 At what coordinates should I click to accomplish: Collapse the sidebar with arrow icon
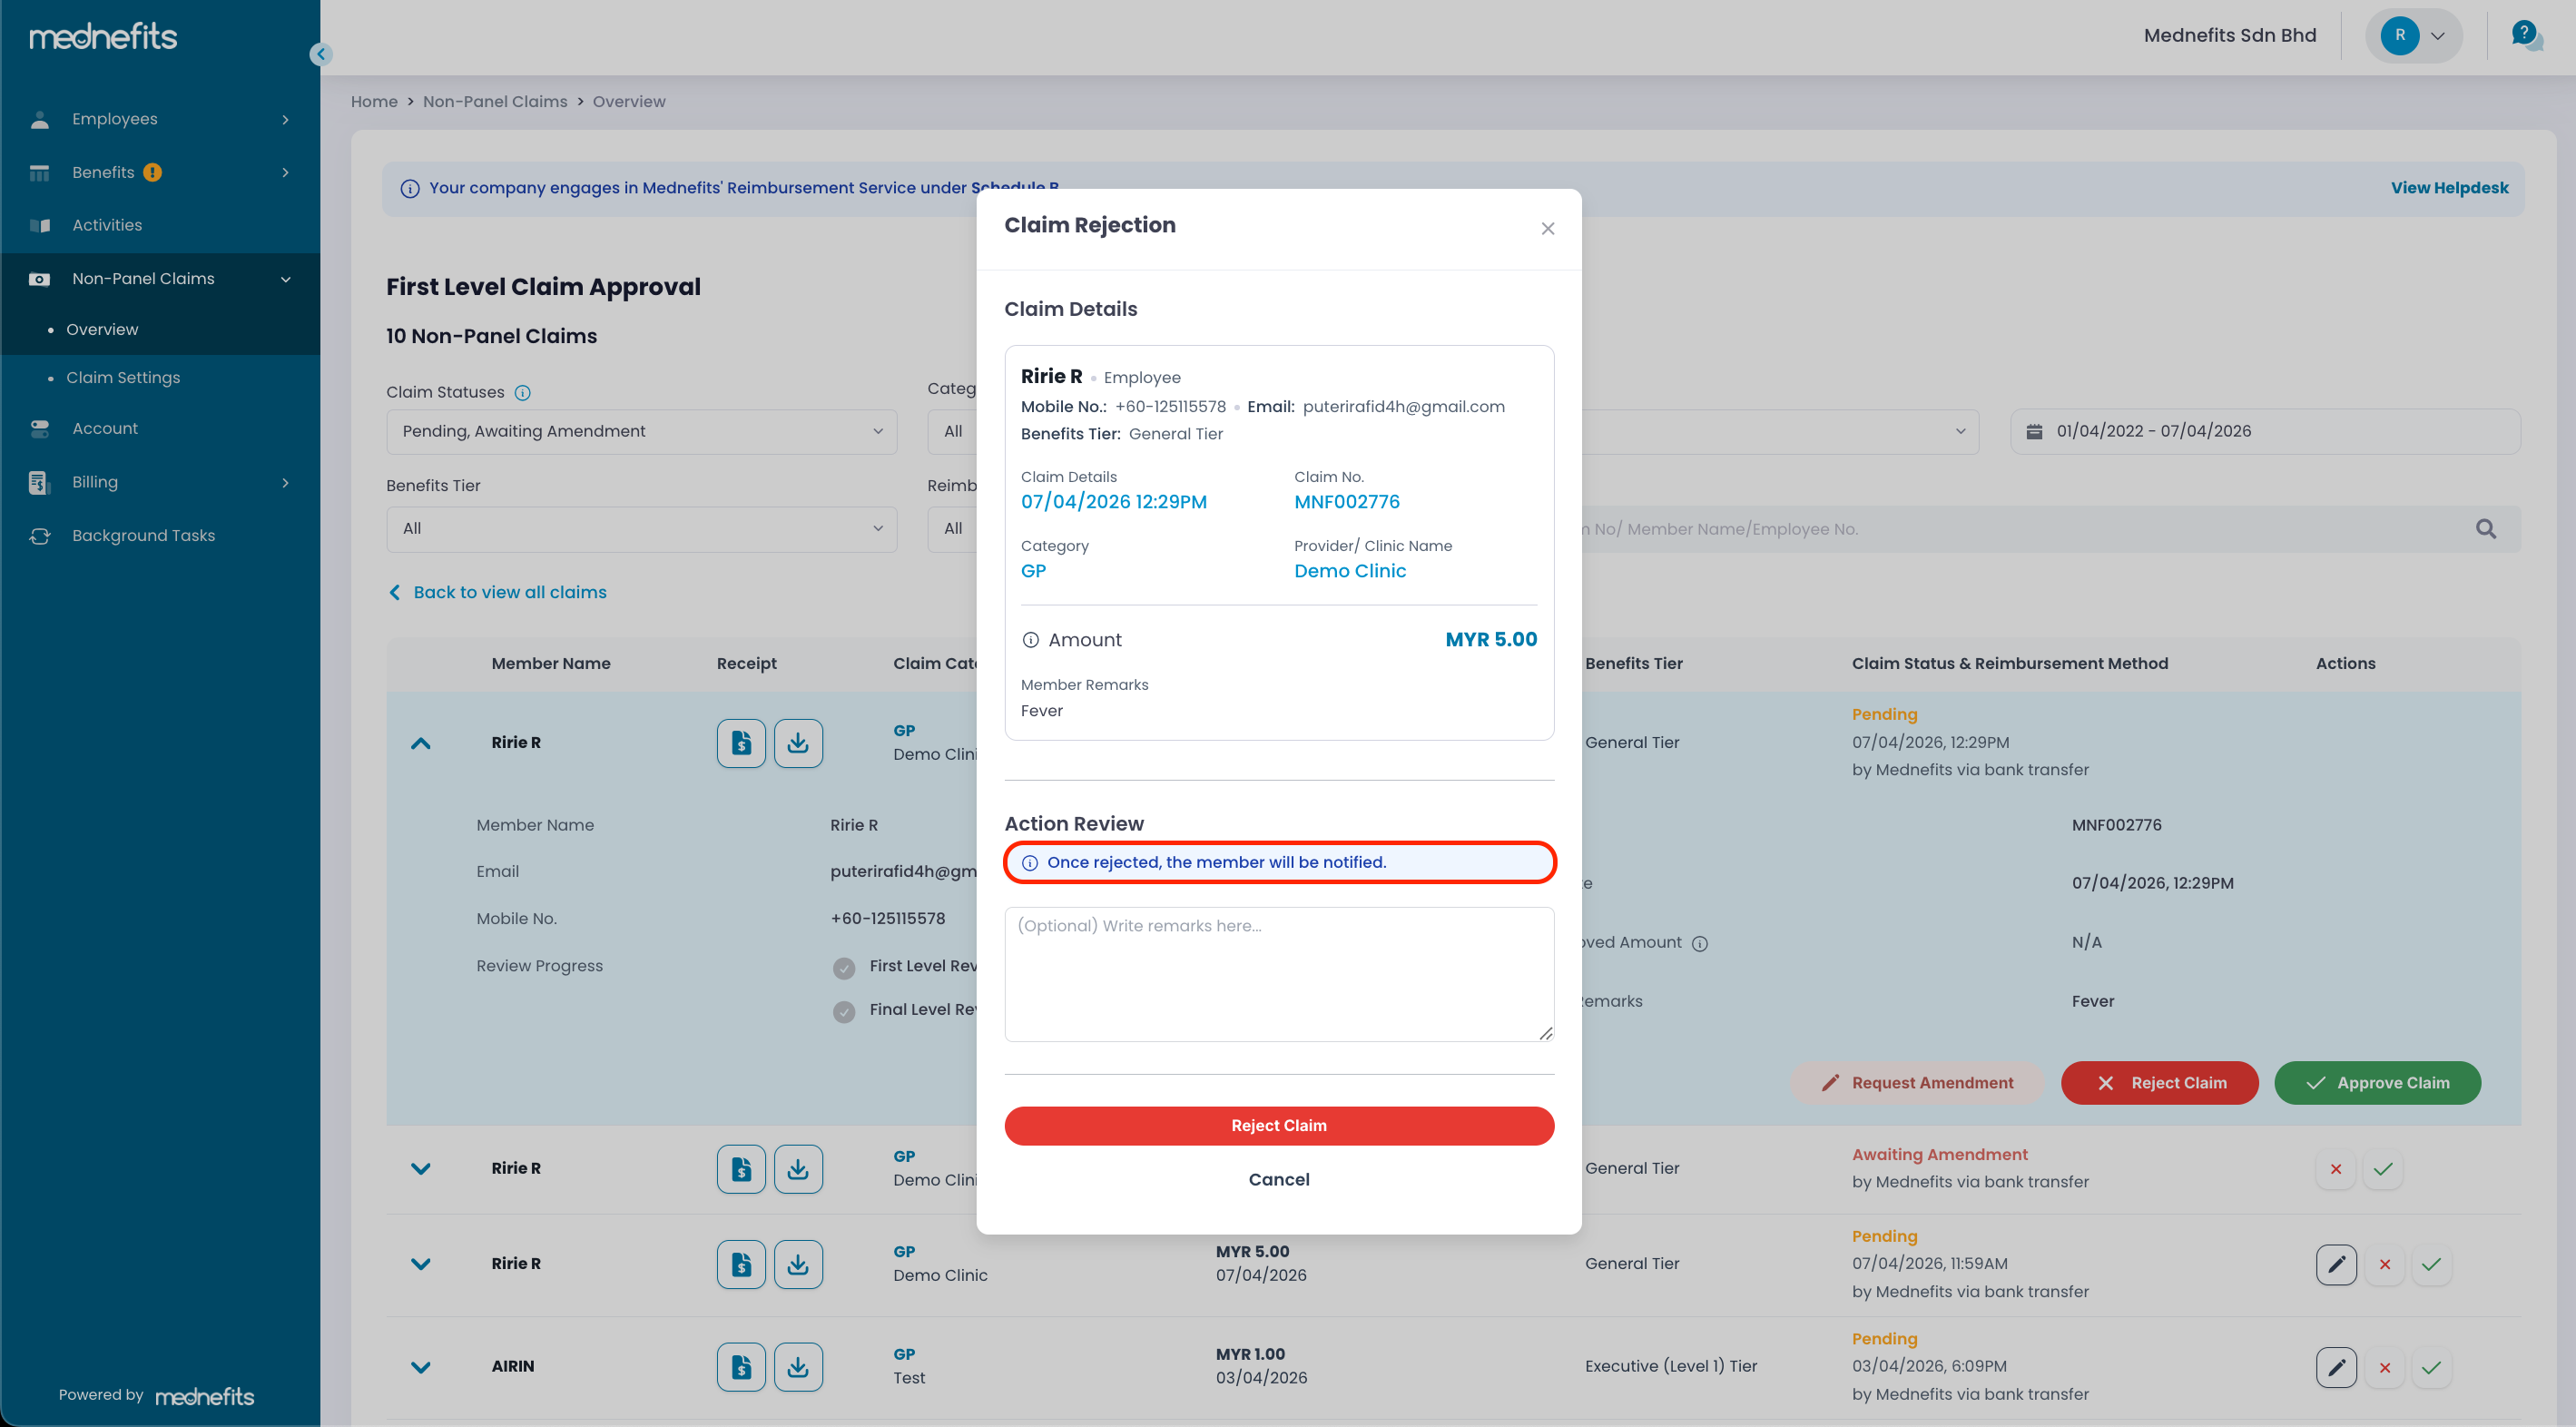tap(320, 54)
